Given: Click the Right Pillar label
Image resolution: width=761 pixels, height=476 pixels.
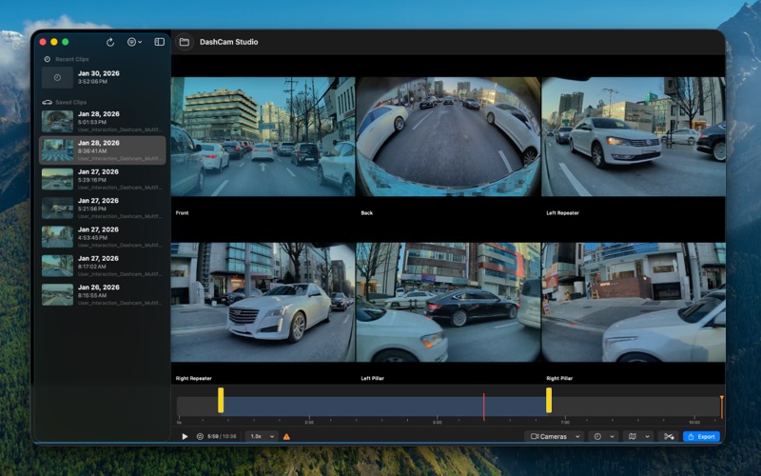Looking at the screenshot, I should pos(559,378).
